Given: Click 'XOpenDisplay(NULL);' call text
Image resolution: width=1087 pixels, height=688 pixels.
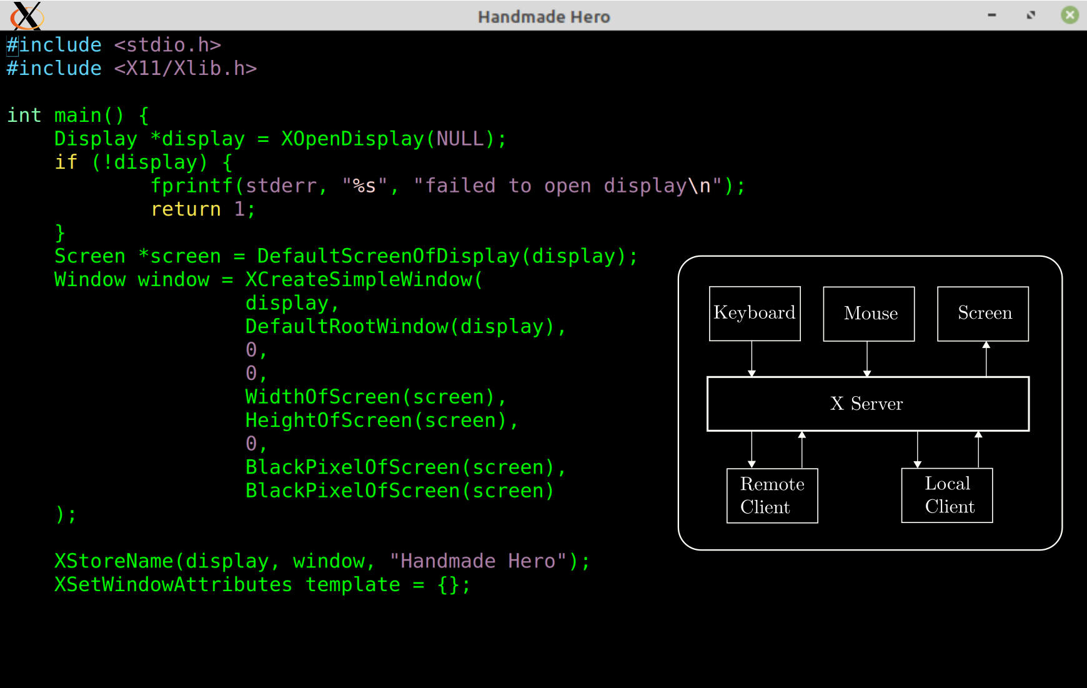Looking at the screenshot, I should pos(394,139).
